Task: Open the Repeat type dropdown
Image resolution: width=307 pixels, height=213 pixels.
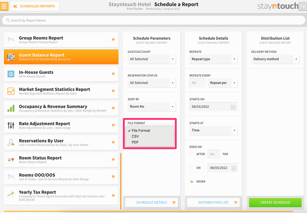Action: [214, 59]
